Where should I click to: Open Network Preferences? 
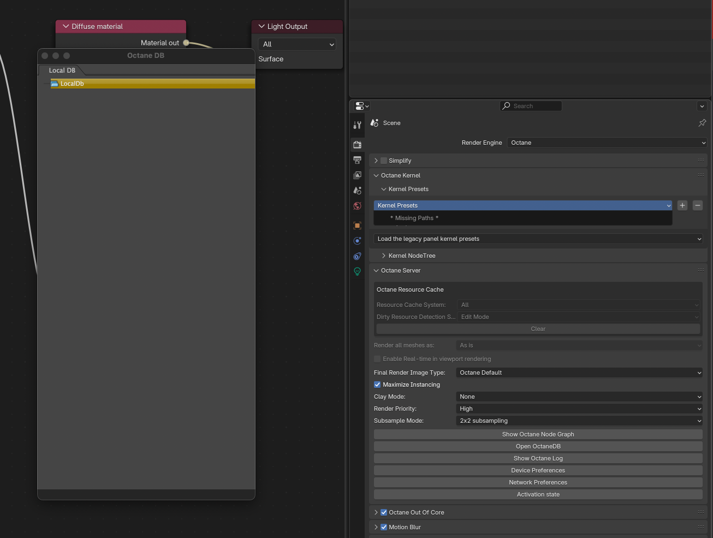click(538, 482)
